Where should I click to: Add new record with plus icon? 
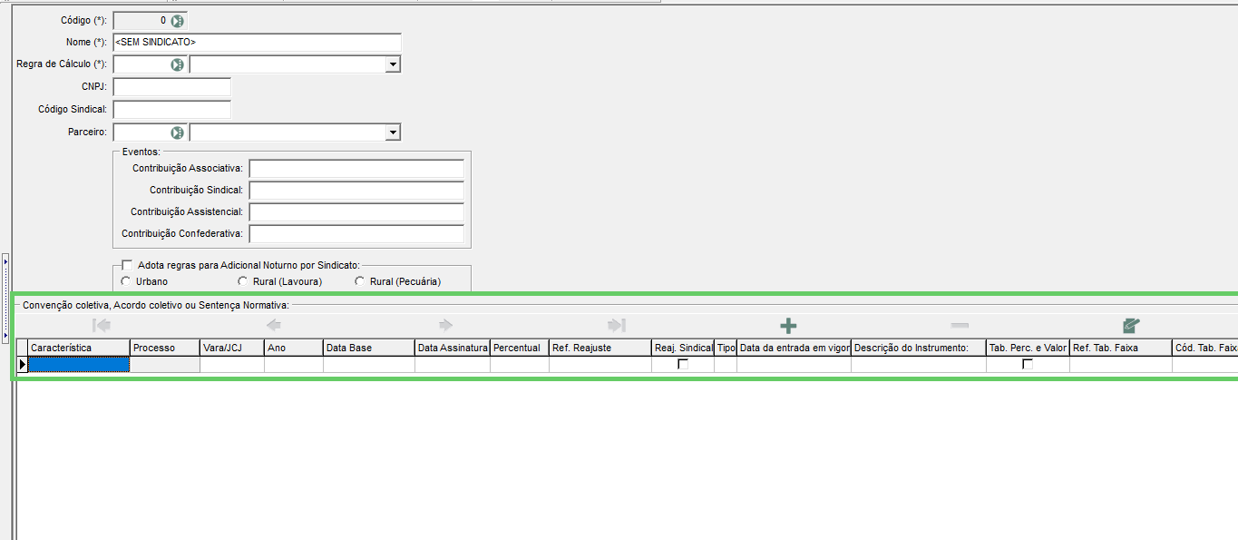(x=788, y=325)
